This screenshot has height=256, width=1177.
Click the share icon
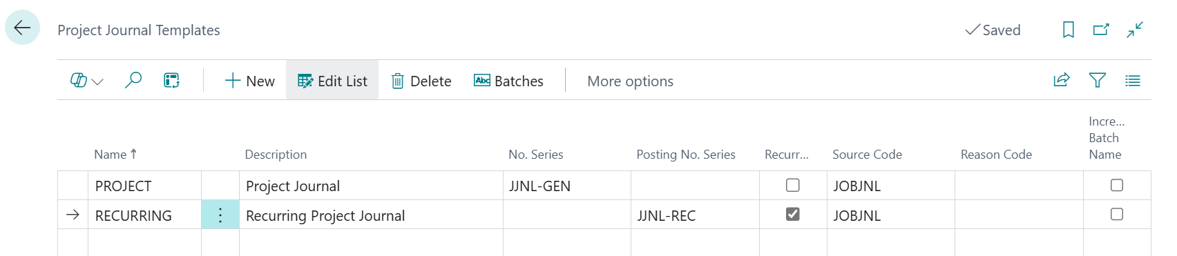click(1062, 80)
